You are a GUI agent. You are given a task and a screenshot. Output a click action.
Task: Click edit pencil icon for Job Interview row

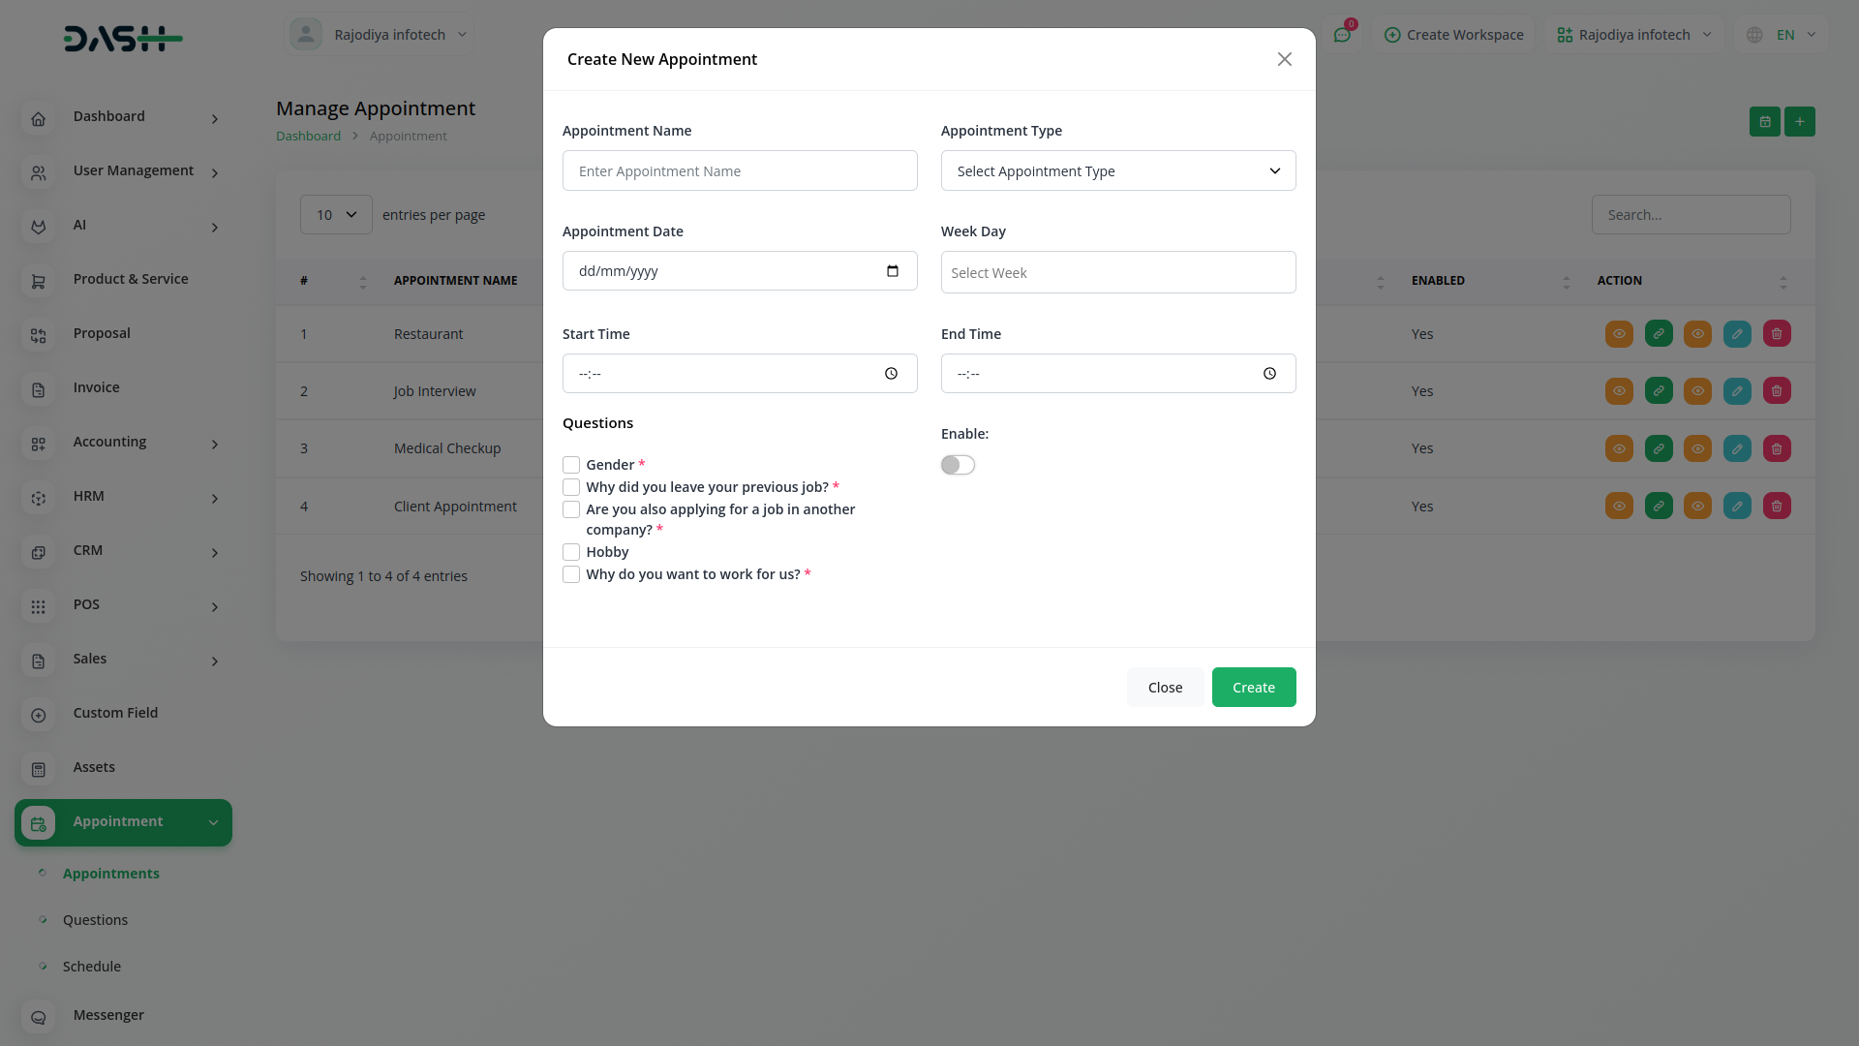pos(1737,391)
